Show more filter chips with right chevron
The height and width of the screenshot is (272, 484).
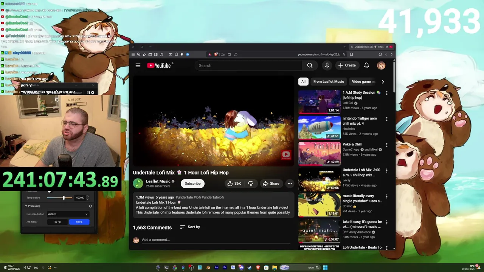coord(383,82)
